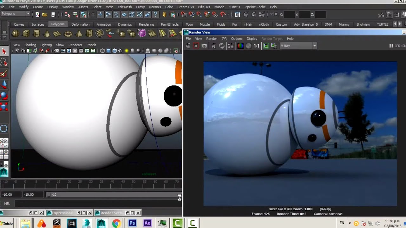Create a polygon cone from the shelf
The image size is (406, 228).
pyautogui.click(x=47, y=33)
